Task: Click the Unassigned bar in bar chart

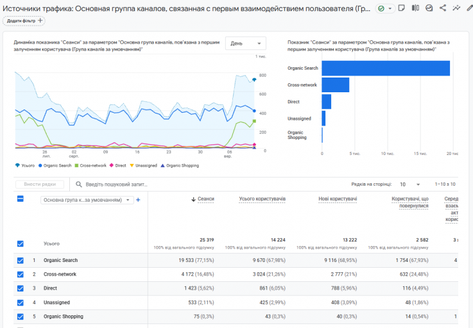Action: point(323,119)
